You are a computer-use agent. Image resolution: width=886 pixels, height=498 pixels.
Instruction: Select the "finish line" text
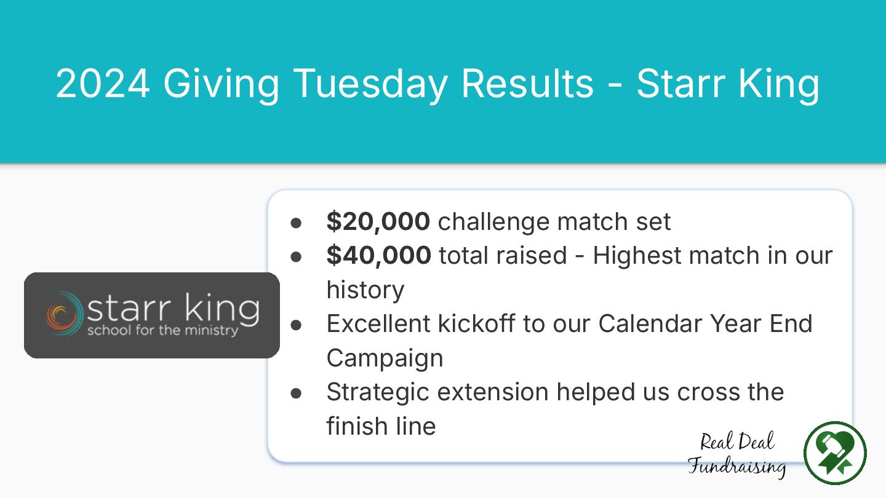click(x=381, y=426)
